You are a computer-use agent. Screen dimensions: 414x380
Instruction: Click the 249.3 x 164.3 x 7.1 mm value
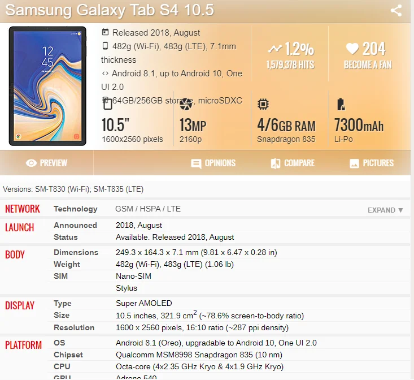(x=197, y=252)
